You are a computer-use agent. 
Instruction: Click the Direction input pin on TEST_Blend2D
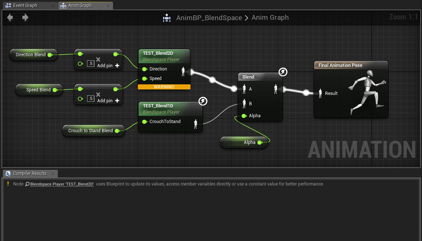pyautogui.click(x=144, y=69)
